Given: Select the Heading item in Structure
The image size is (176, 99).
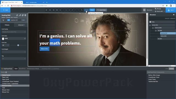Looking at the screenshot, I should click(168, 33).
